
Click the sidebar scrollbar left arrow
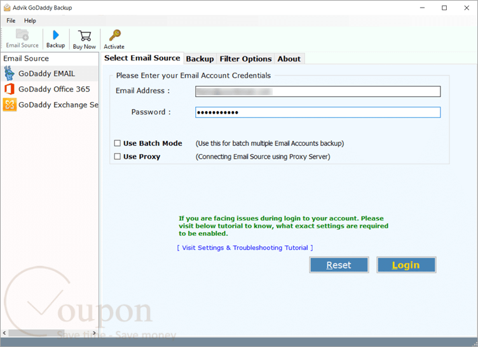point(4,332)
